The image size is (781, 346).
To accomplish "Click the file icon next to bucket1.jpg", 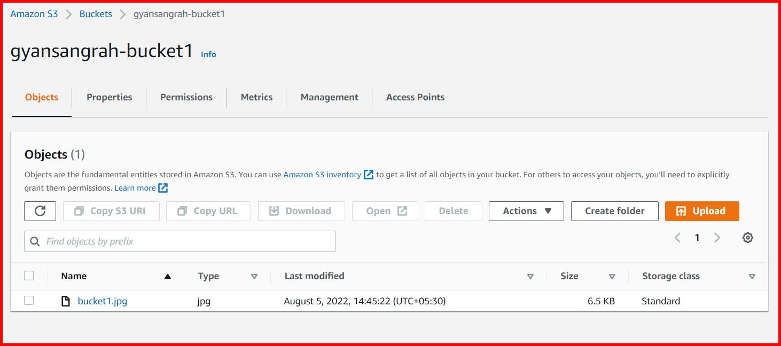I will pos(65,301).
